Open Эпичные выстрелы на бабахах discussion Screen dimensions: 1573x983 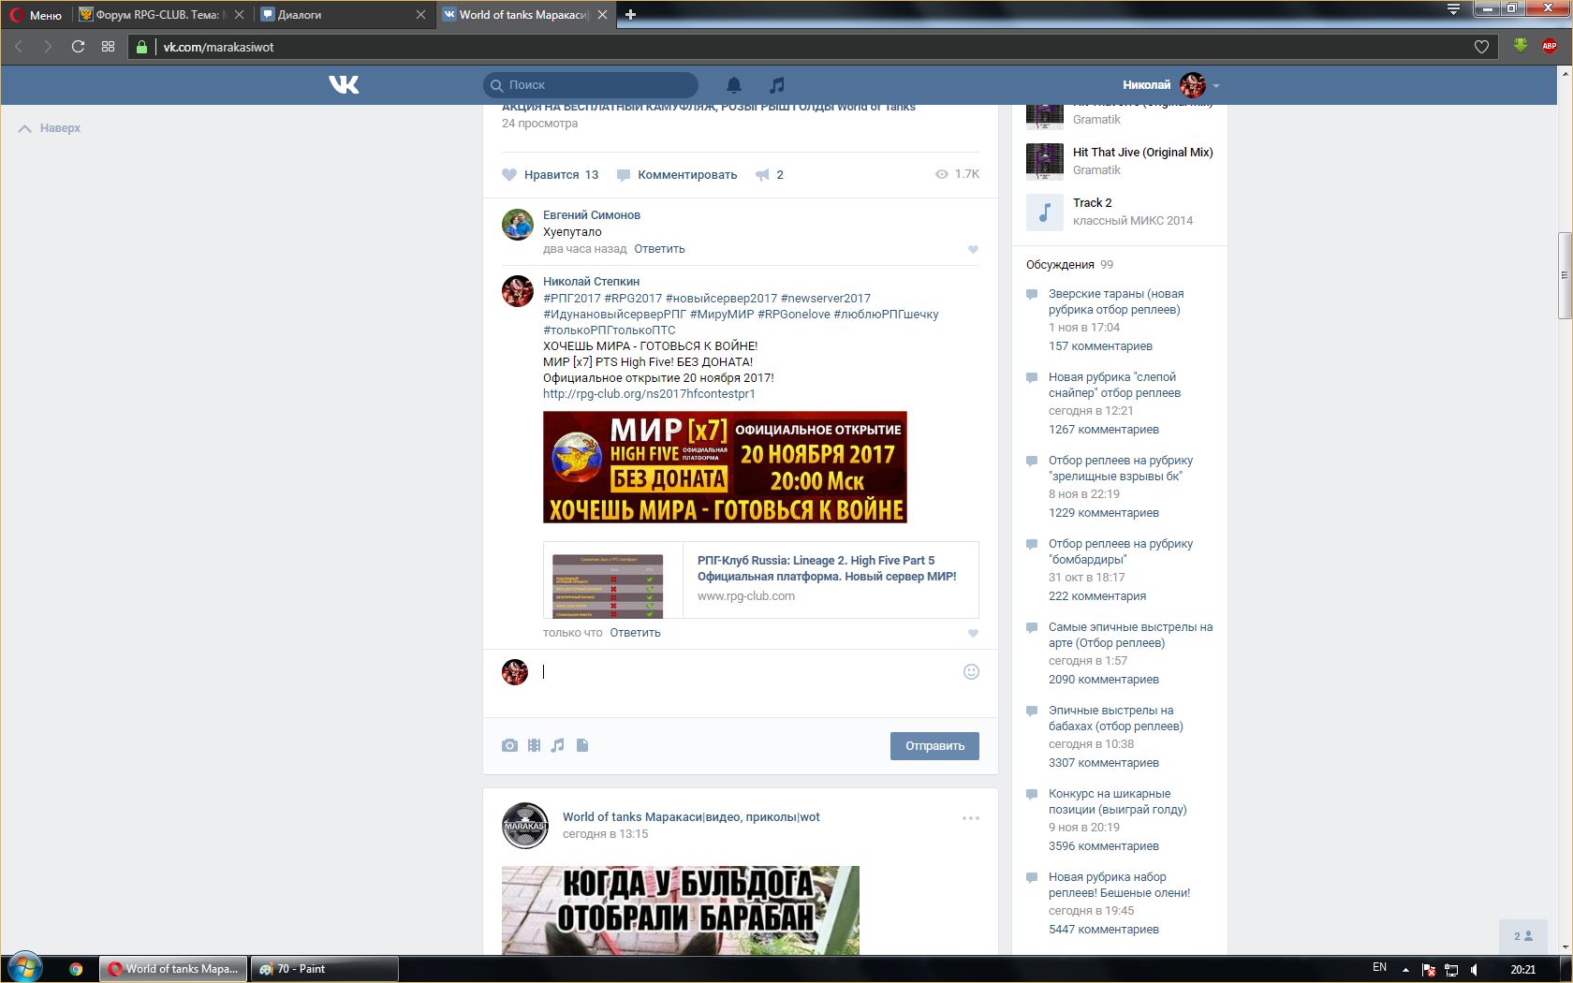1116,718
